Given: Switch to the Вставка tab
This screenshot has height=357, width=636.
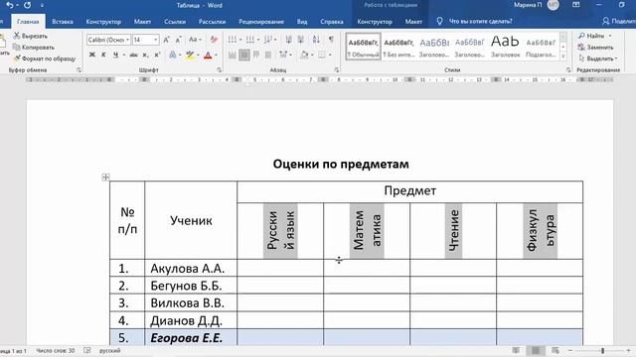Looking at the screenshot, I should pos(63,22).
